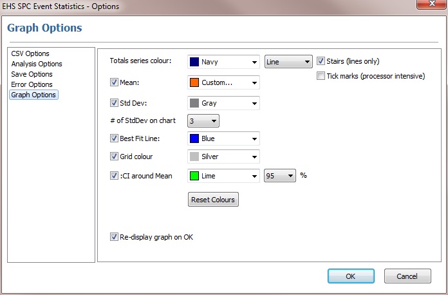Uncheck the Best Fit Line checkbox

115,138
